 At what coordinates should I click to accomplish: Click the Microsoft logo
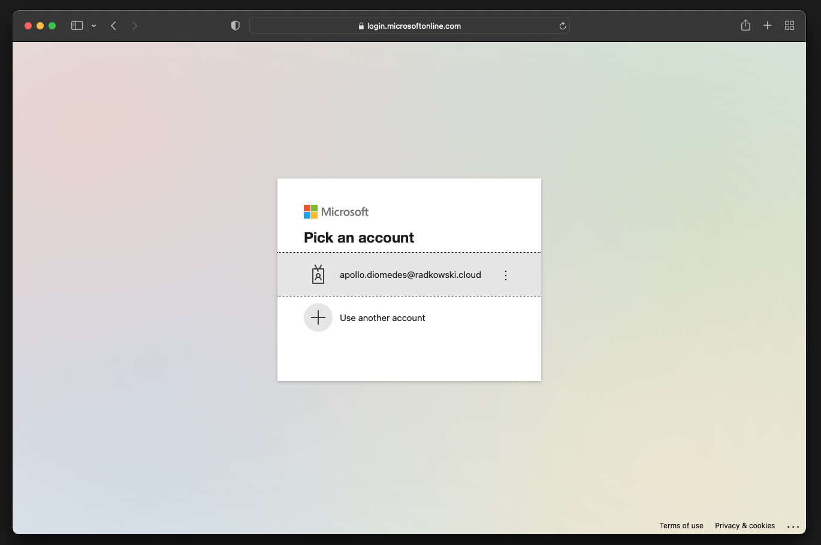(x=336, y=211)
